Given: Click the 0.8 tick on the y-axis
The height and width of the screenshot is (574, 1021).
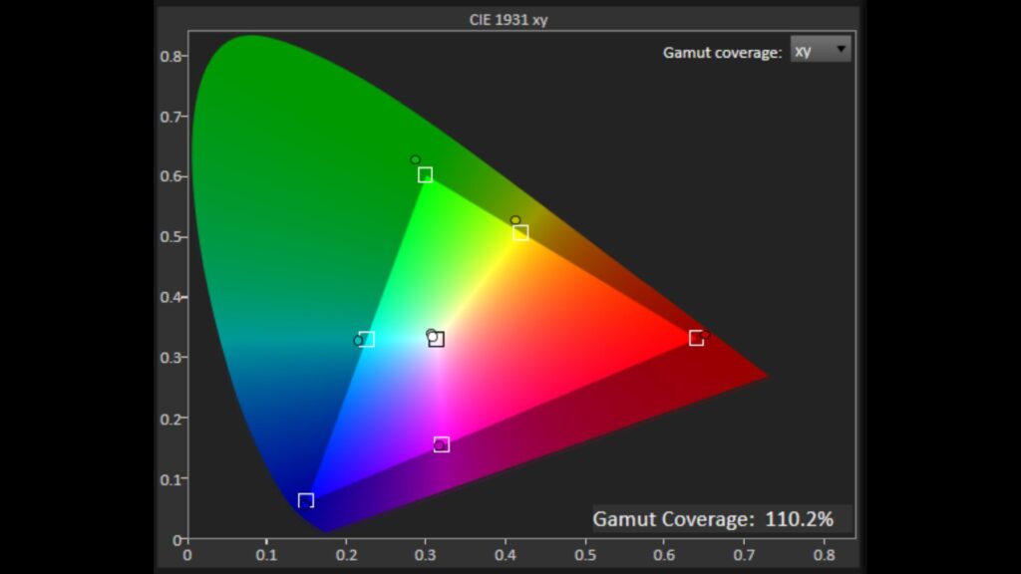Looking at the screenshot, I should (x=170, y=56).
